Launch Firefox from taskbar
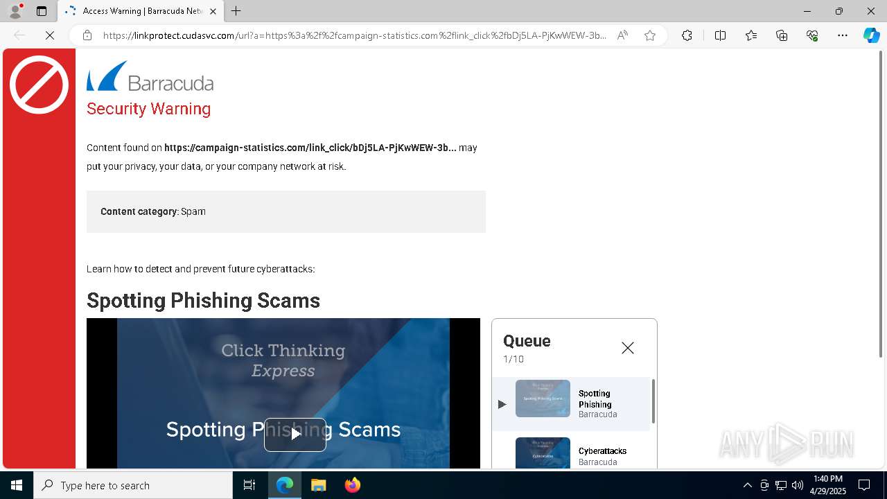Image resolution: width=887 pixels, height=499 pixels. 352,485
